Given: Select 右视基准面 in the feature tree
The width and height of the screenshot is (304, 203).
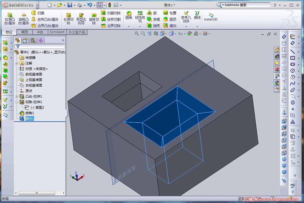Looking at the screenshot, I should (34, 85).
